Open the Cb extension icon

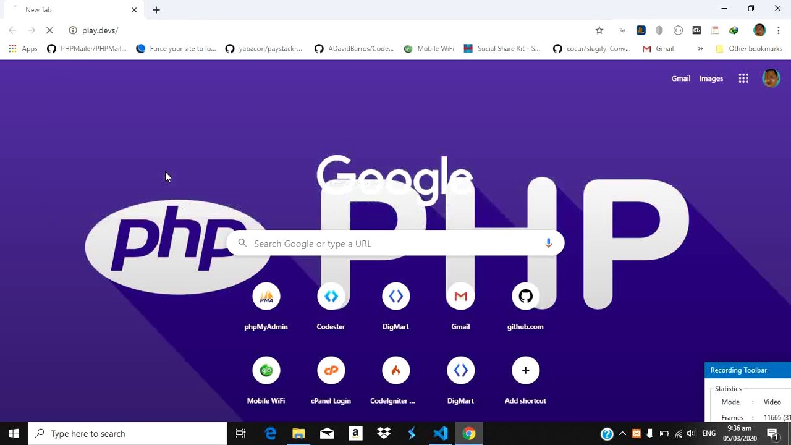[696, 30]
